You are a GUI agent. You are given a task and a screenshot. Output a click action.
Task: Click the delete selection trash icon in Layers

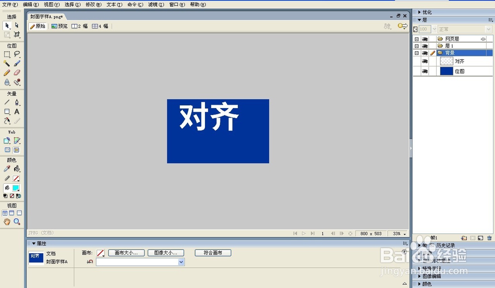point(490,238)
